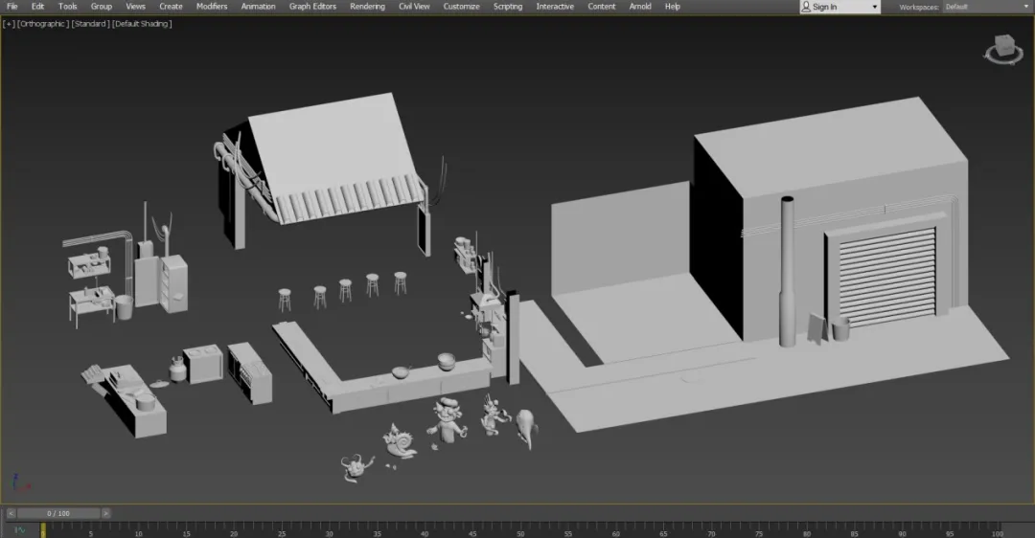The width and height of the screenshot is (1035, 538).
Task: Open the Orthographic point-of-view menu
Action: click(x=43, y=23)
